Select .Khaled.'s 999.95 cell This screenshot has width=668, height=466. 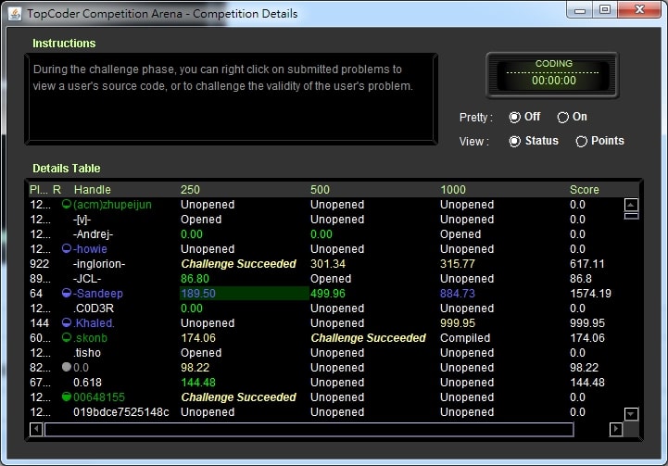tap(458, 323)
